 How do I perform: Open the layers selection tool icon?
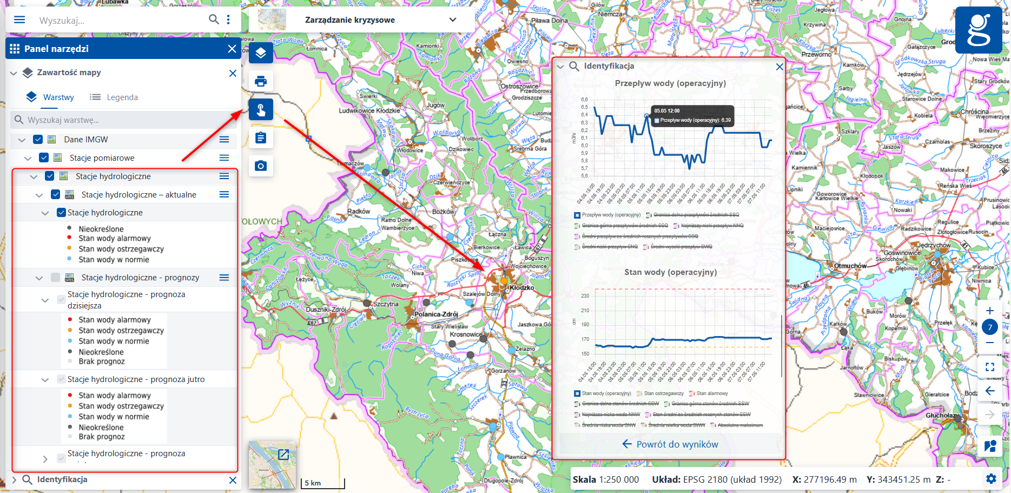coord(261,53)
